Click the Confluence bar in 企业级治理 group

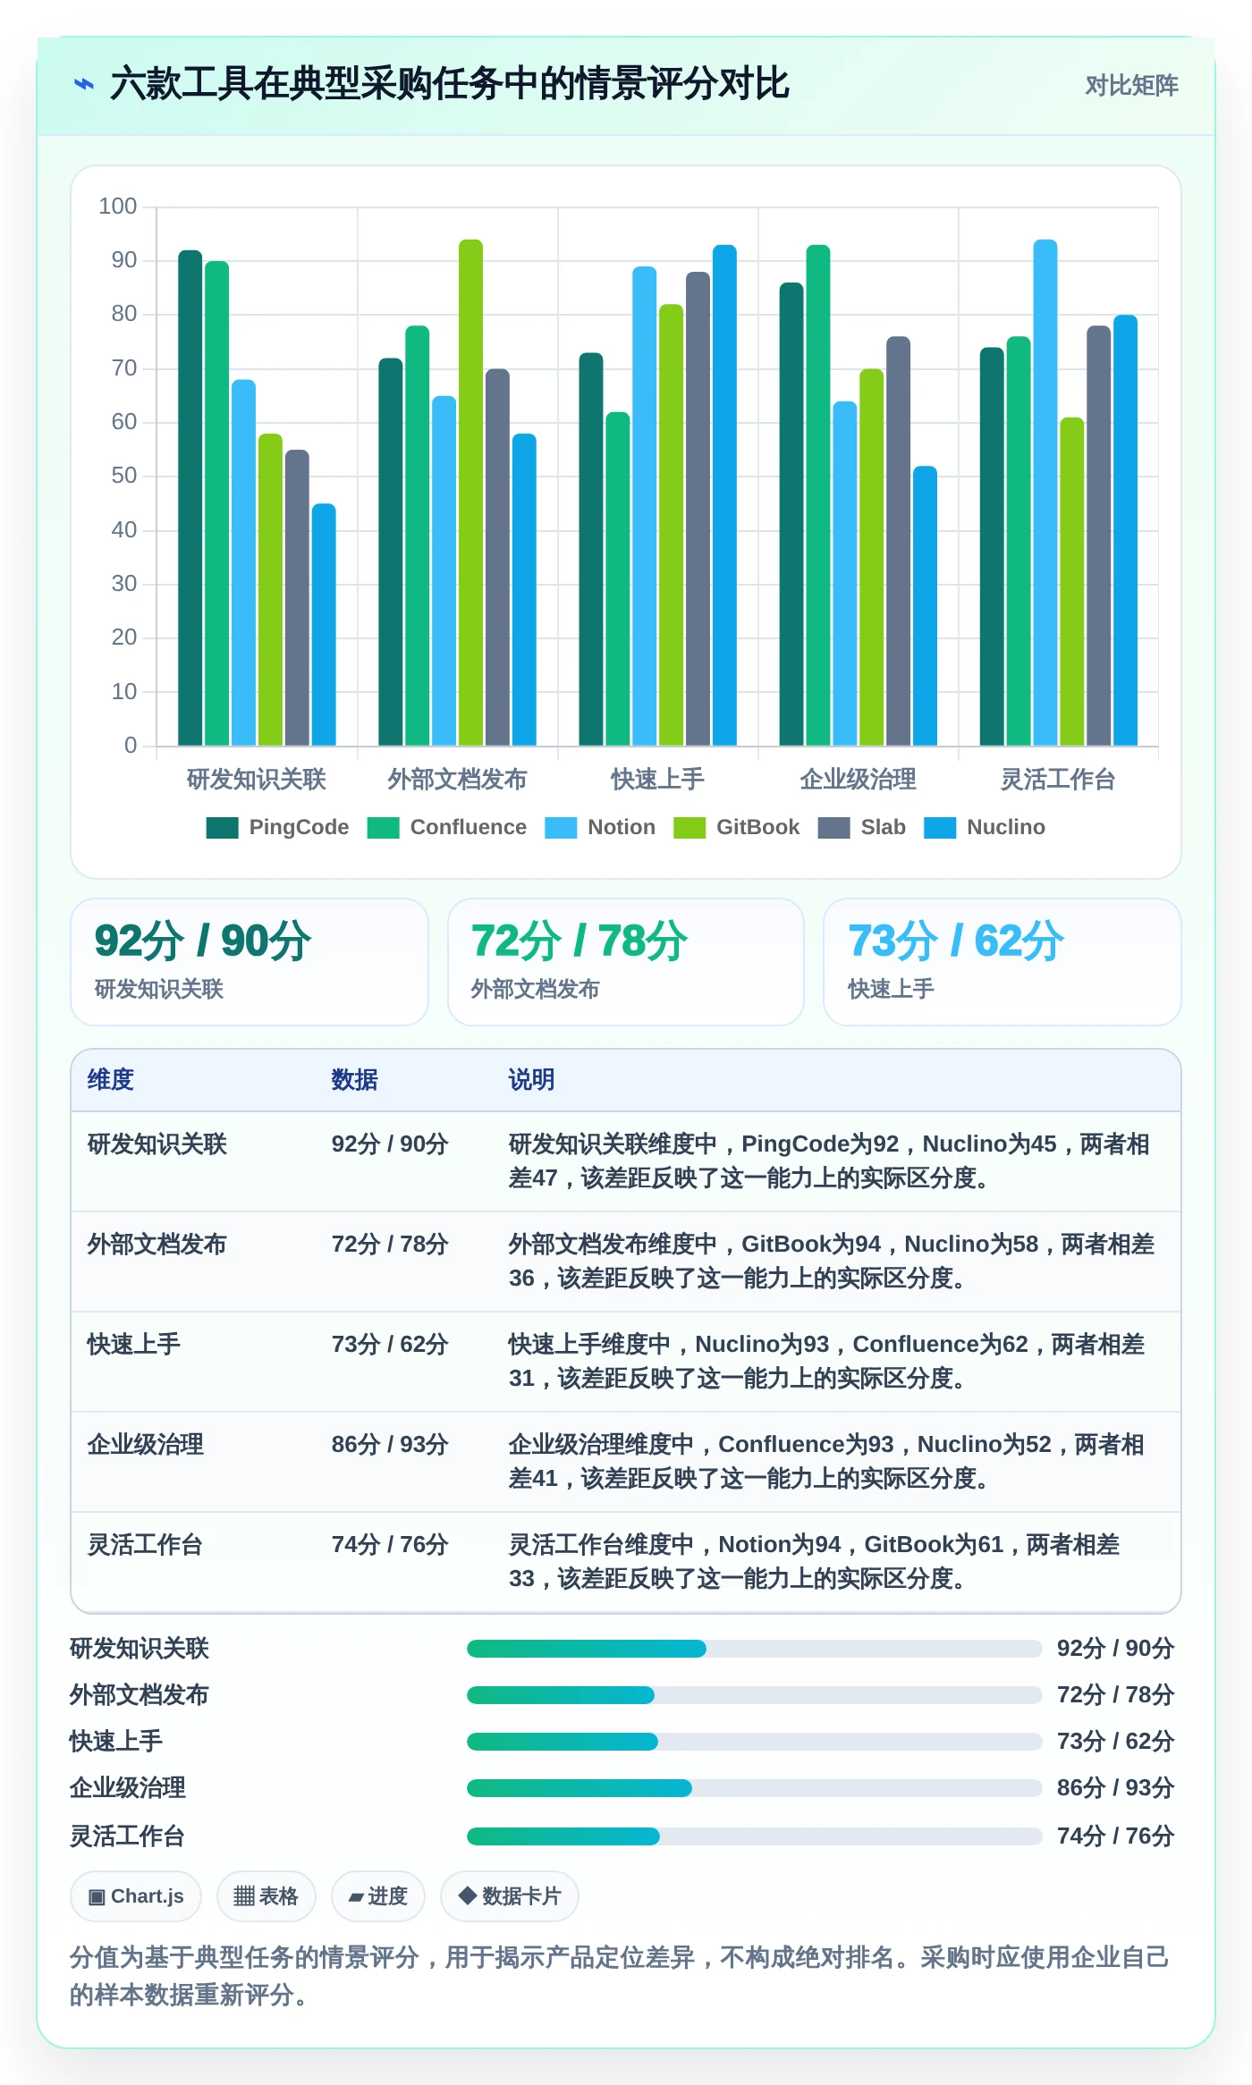point(818,495)
